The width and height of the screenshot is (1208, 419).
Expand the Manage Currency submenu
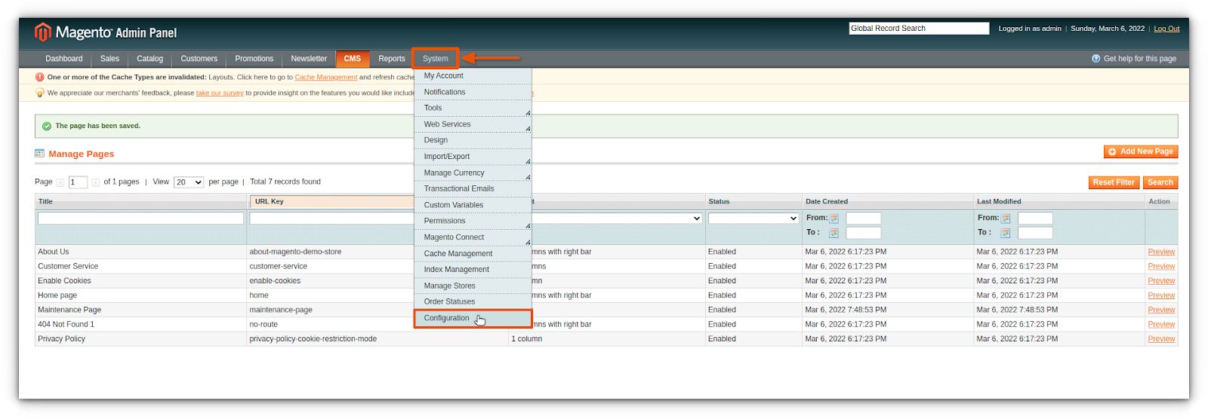(x=528, y=177)
